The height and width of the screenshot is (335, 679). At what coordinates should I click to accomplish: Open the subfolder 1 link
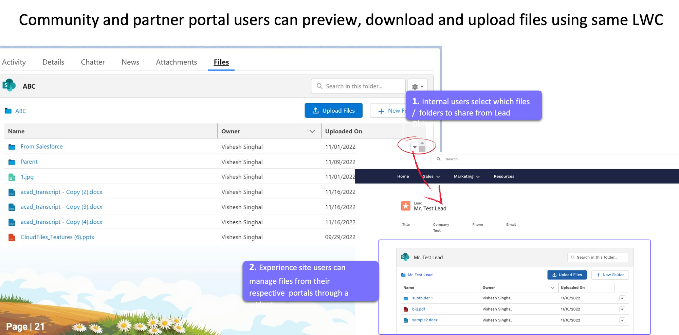click(x=422, y=298)
